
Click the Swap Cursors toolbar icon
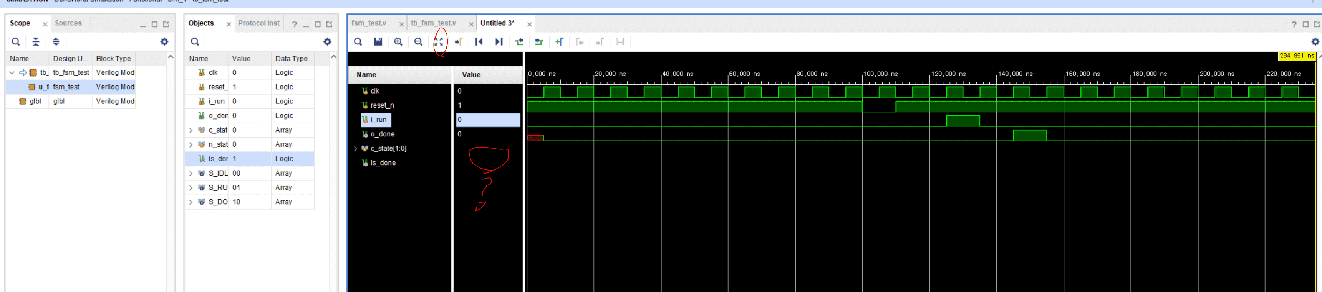(x=620, y=41)
